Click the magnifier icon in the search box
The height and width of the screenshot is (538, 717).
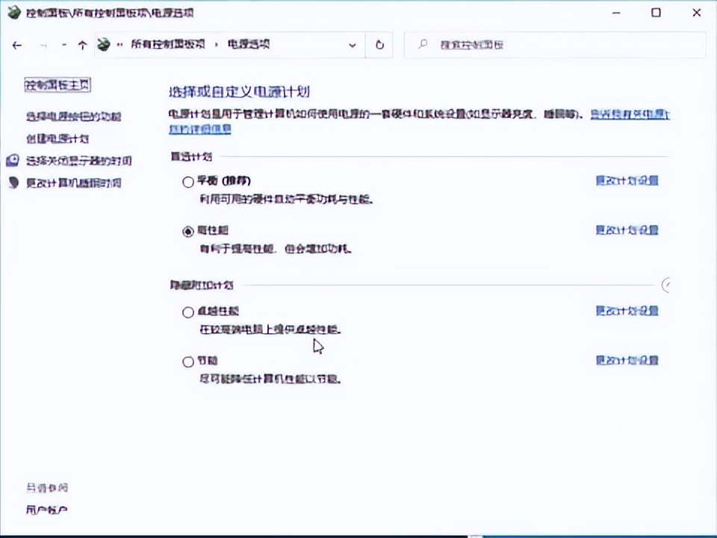coord(422,45)
